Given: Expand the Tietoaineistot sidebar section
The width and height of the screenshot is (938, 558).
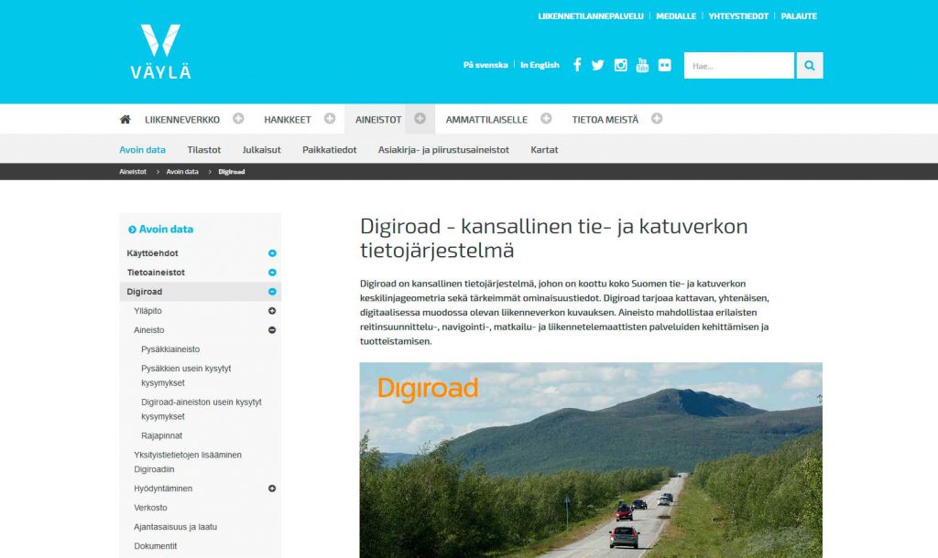Looking at the screenshot, I should 272,273.
